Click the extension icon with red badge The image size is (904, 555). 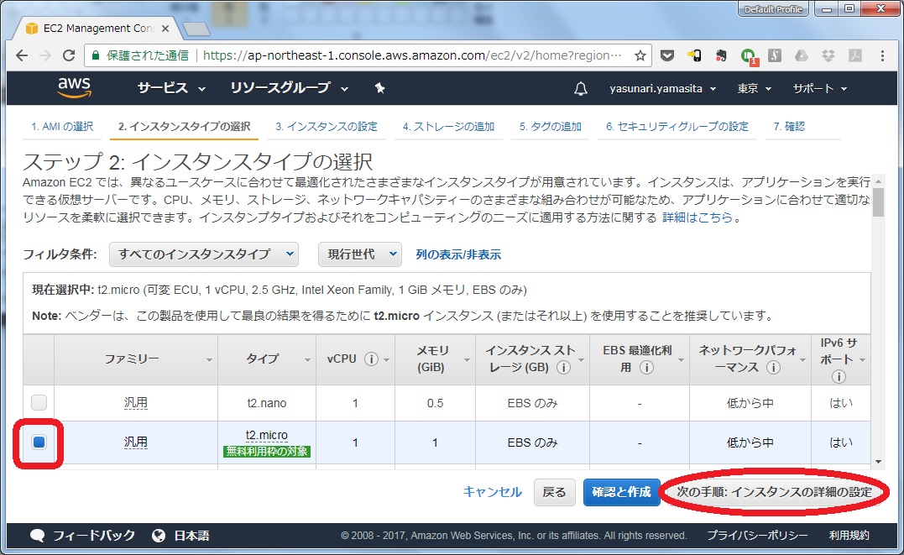749,56
